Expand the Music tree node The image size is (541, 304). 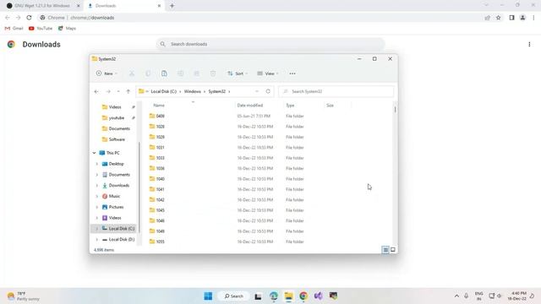click(97, 196)
